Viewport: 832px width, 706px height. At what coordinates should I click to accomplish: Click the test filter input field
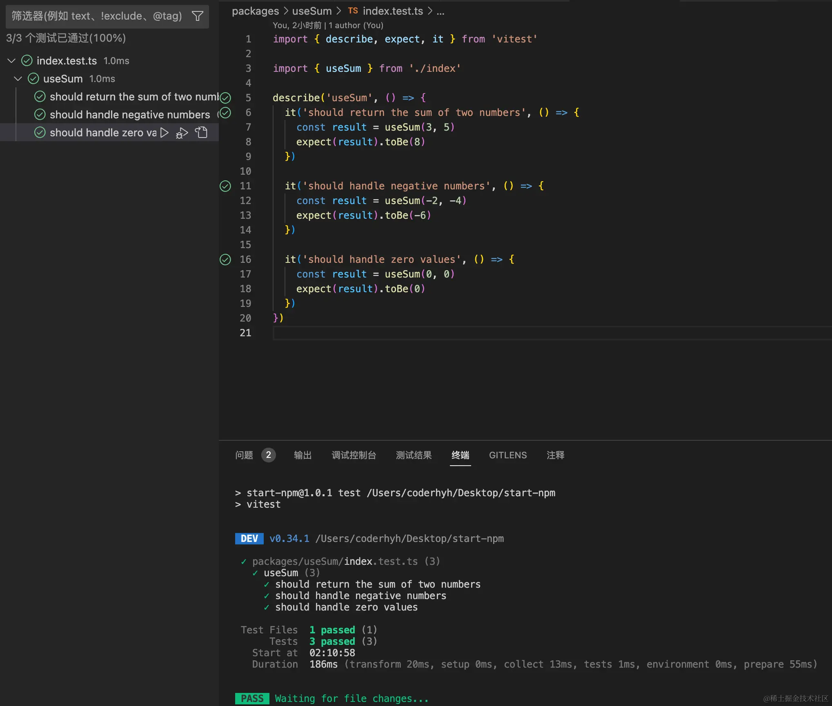[x=107, y=16]
